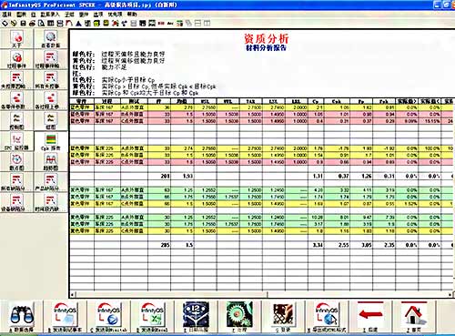The width and height of the screenshot is (455, 336).
Task: Send report to Excel with bottom icon
Action: tap(152, 317)
